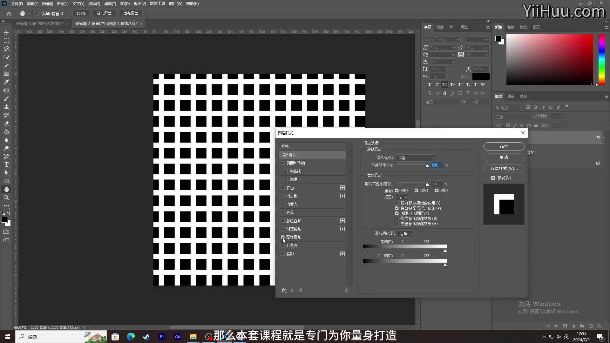
Task: Open Premiere Pro from the taskbar
Action: 162,337
